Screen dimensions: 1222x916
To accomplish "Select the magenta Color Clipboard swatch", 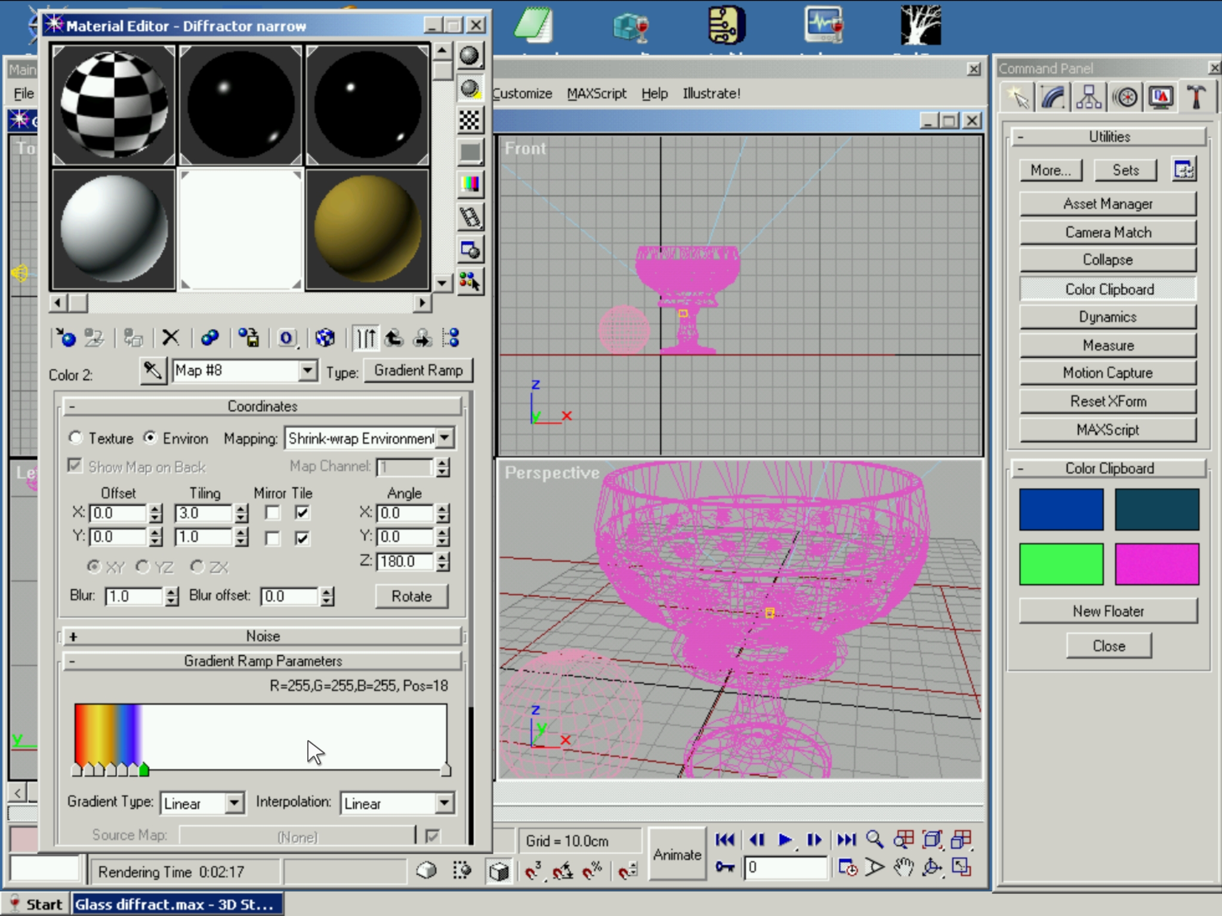I will [x=1156, y=564].
